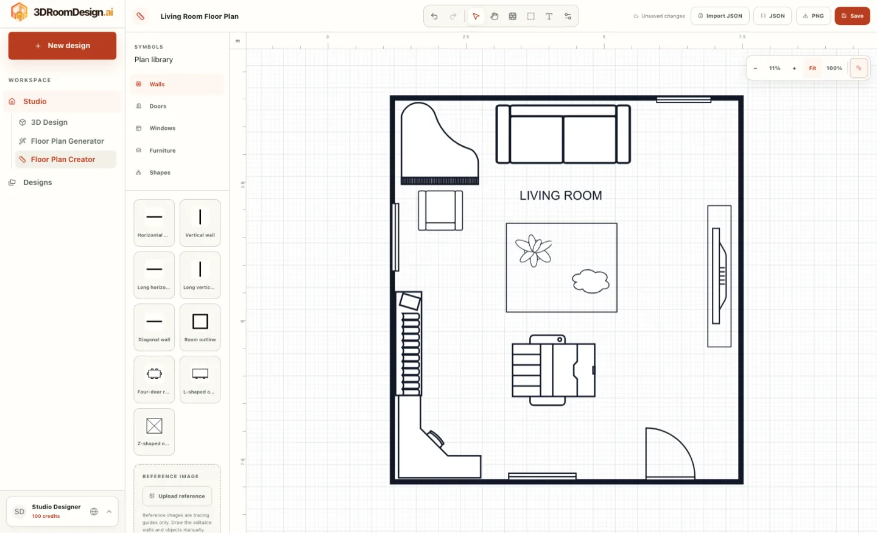Switch to the Walls library category
The image size is (877, 533).
[177, 84]
